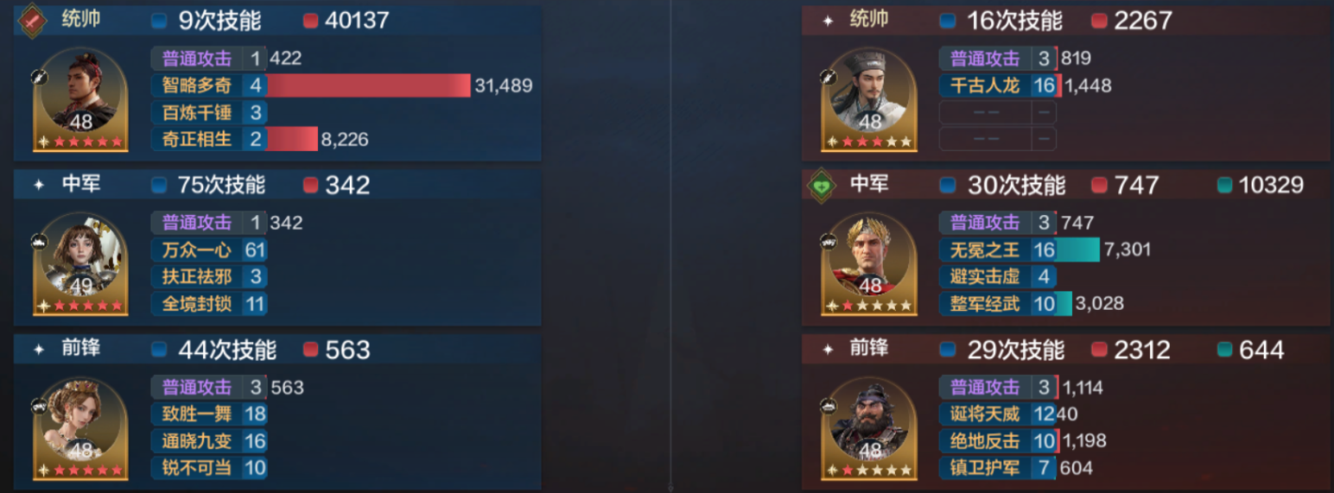The image size is (1334, 493).
Task: Select the 万众一心 skill label
Action: pyautogui.click(x=197, y=250)
